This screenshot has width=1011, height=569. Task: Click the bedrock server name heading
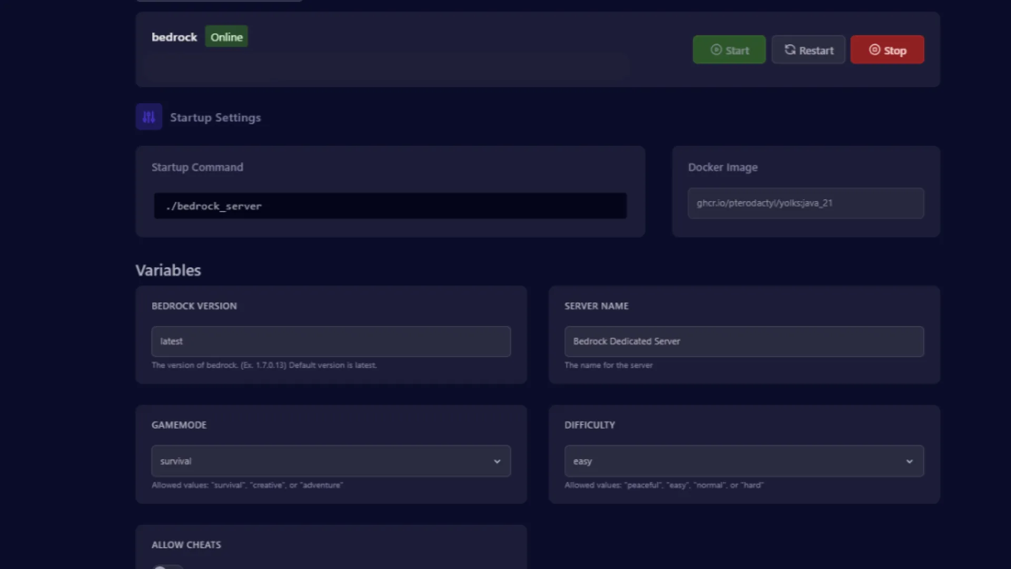174,37
